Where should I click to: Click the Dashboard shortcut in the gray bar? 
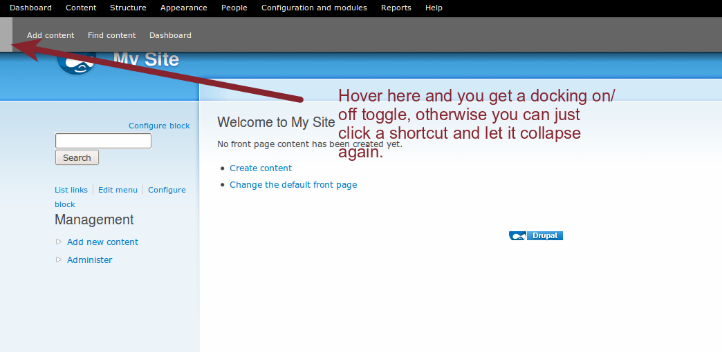point(170,35)
